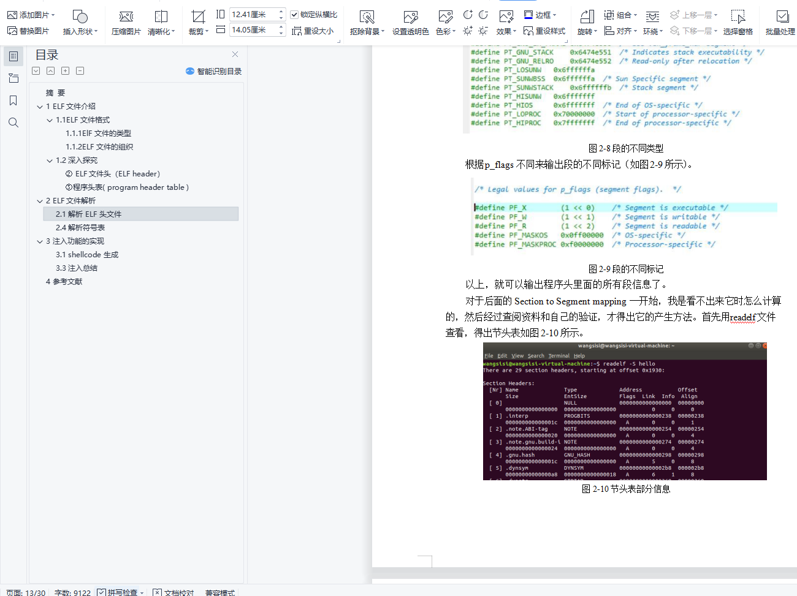Collapse the '1.1ELF 文件格式' outline node
This screenshot has width=797, height=596.
(x=50, y=120)
